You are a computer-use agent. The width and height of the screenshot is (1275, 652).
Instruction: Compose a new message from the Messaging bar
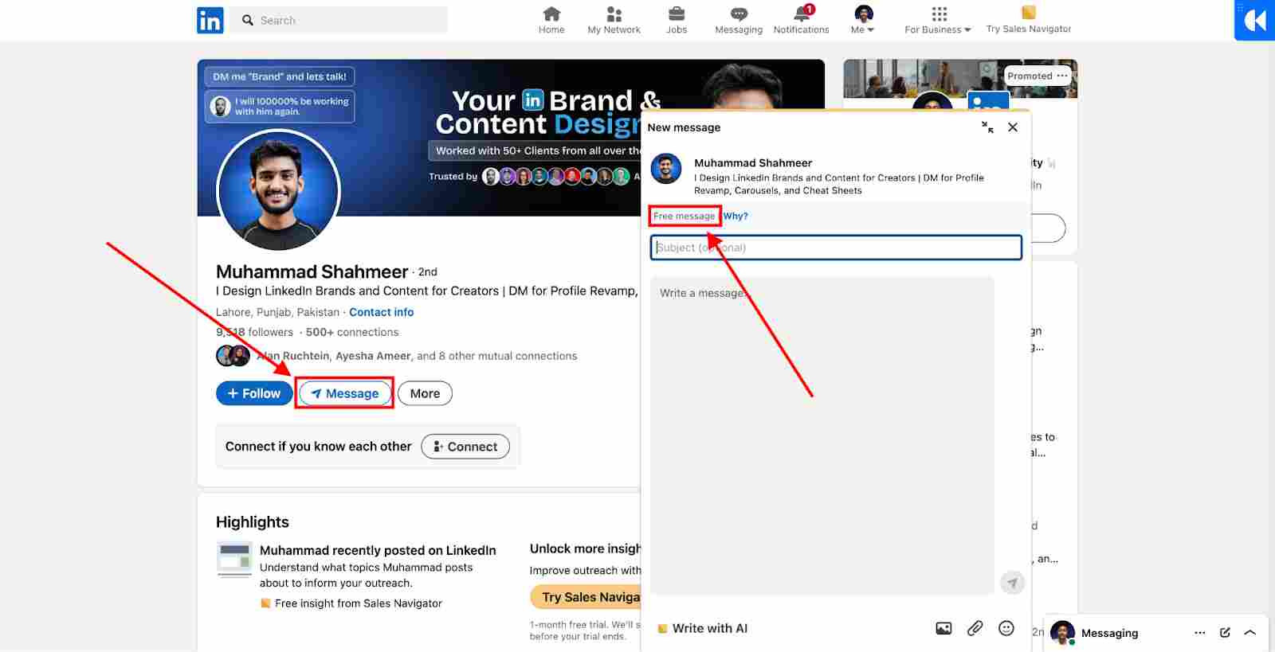tap(1225, 633)
